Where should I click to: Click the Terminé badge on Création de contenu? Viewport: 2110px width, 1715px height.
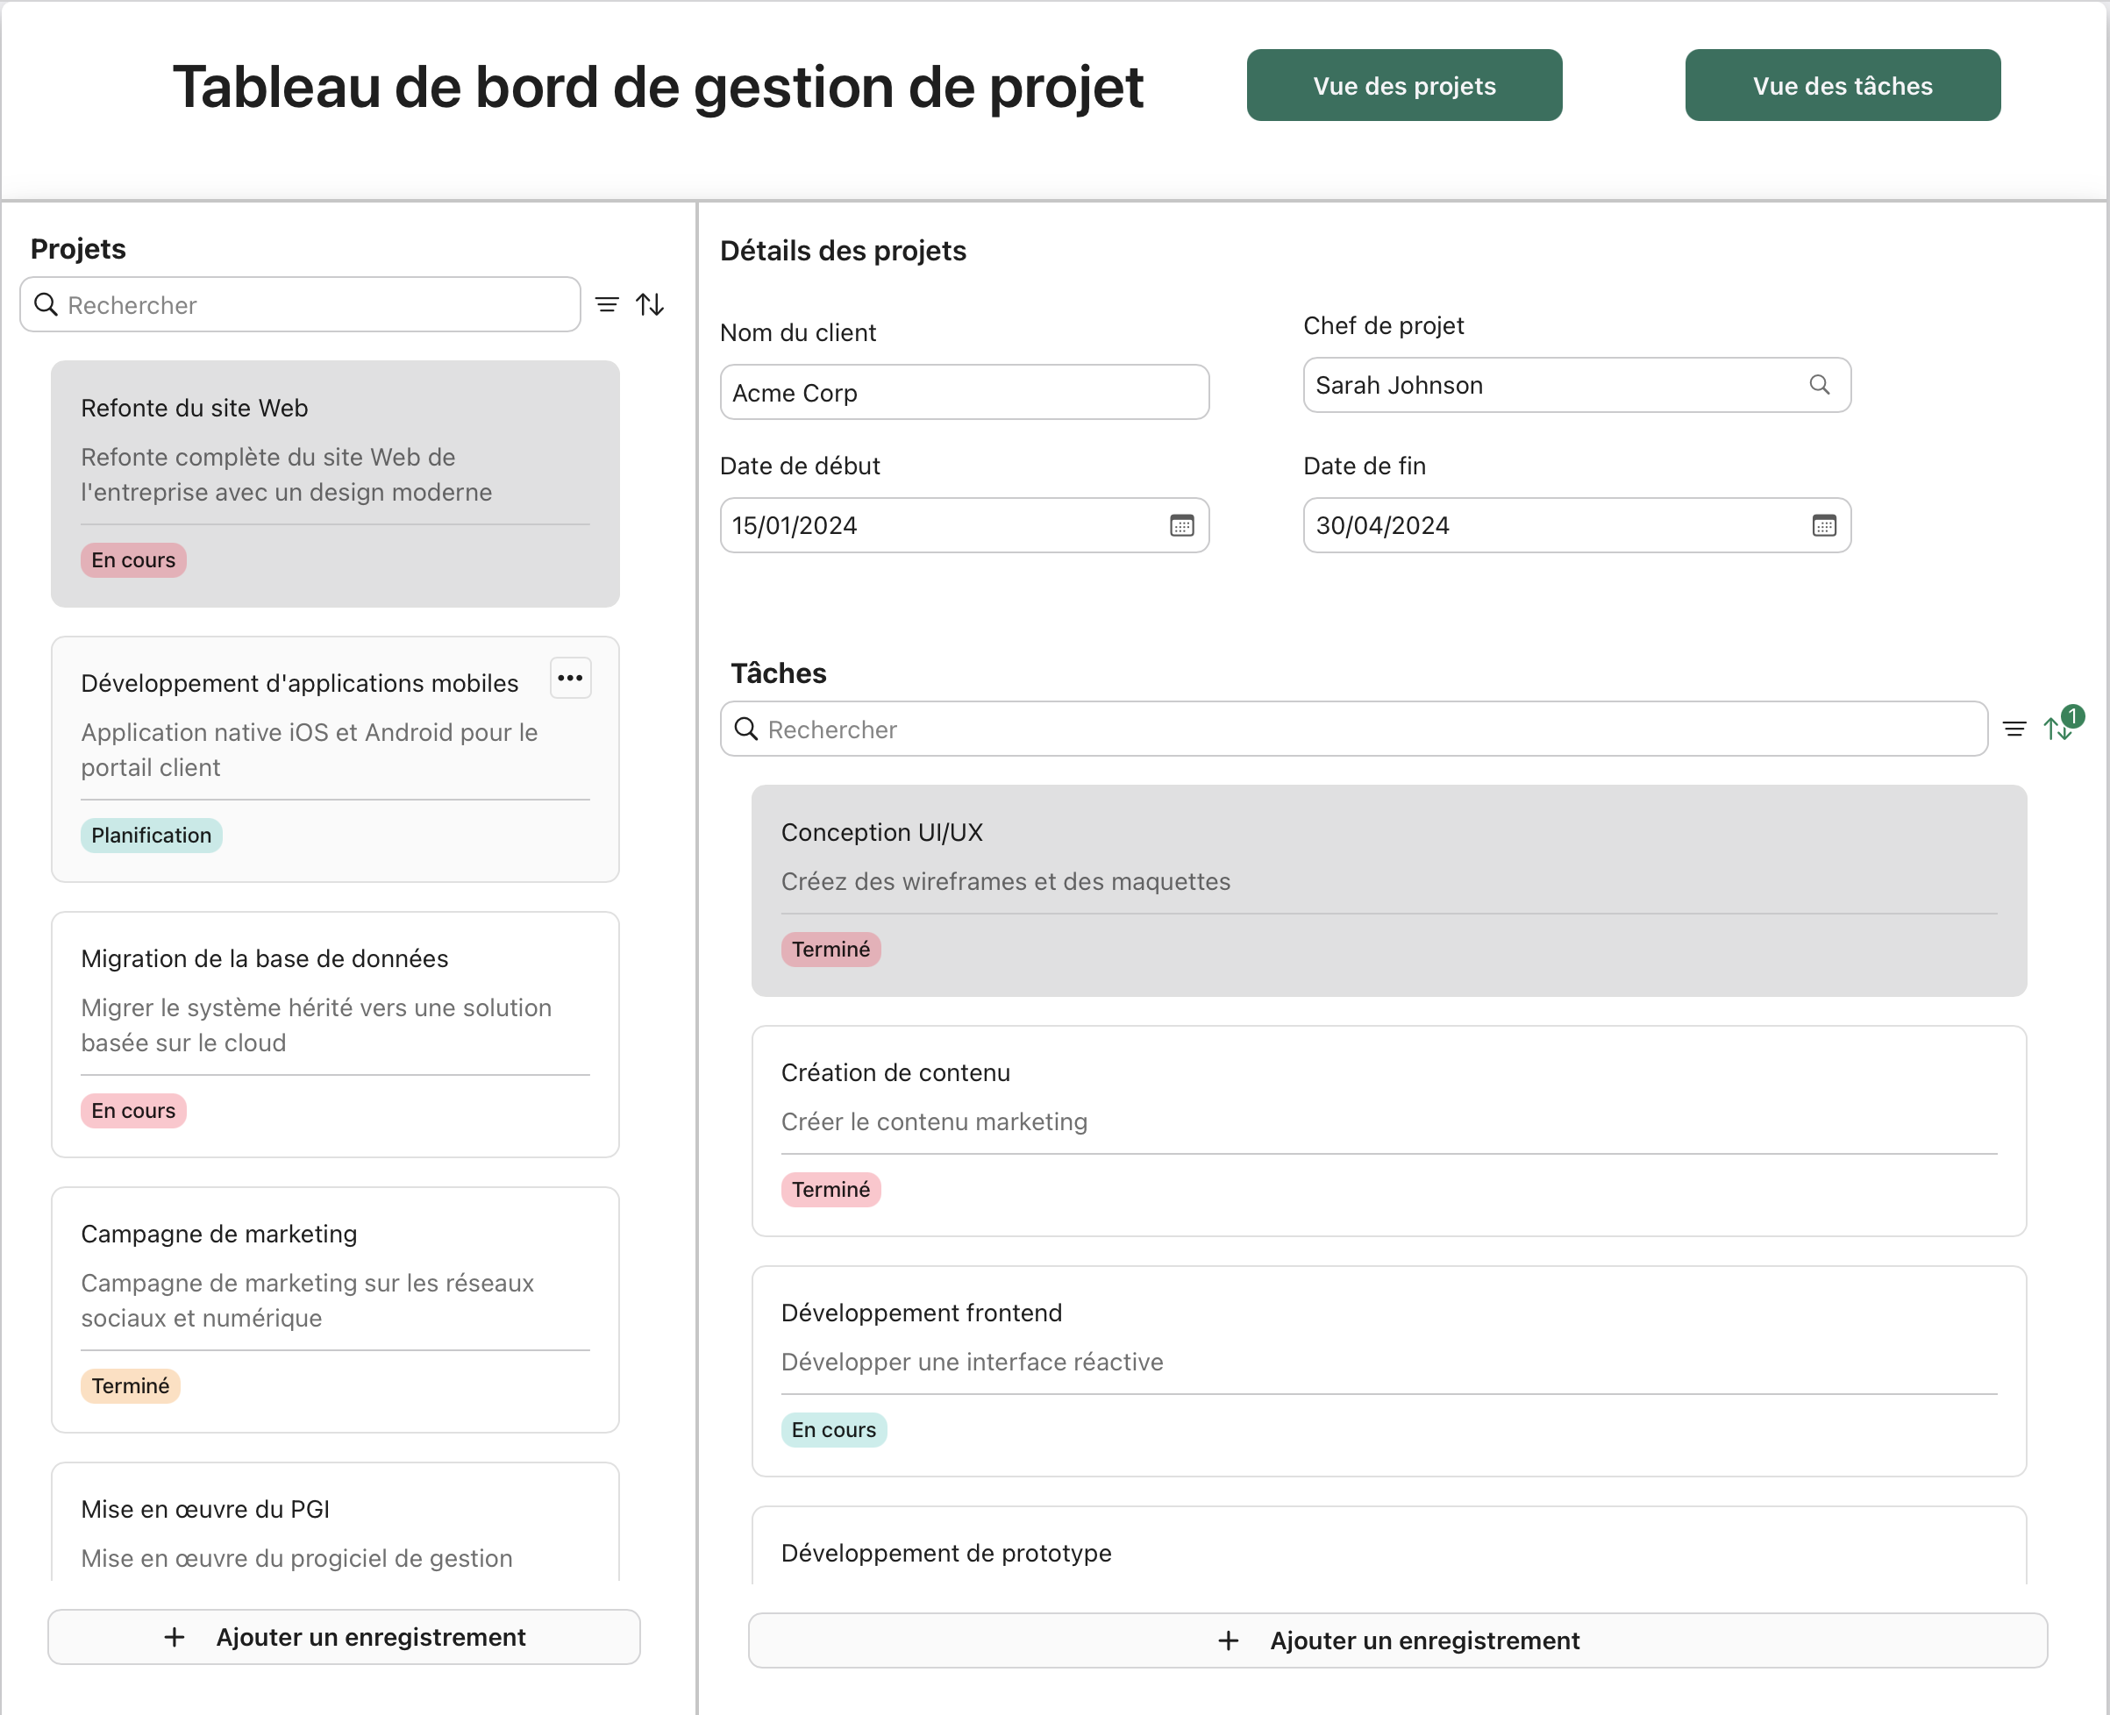click(830, 1190)
